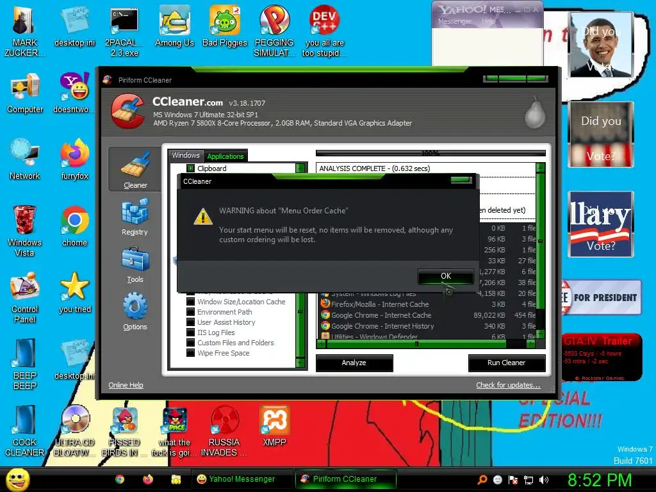Screen dimensions: 656x492
Task: Toggle the Window Size/Location Cache checkbox
Action: tap(190, 302)
